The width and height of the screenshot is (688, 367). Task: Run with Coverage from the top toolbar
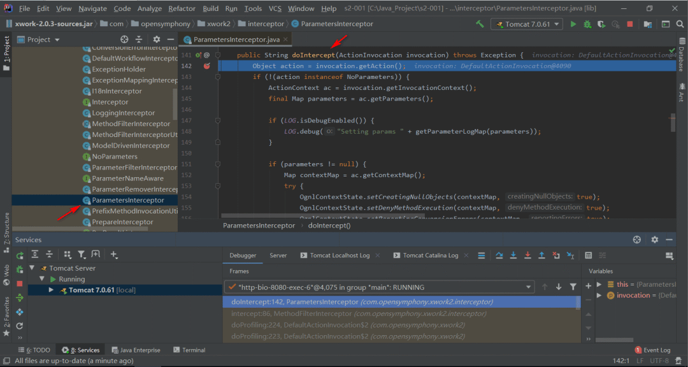[601, 24]
